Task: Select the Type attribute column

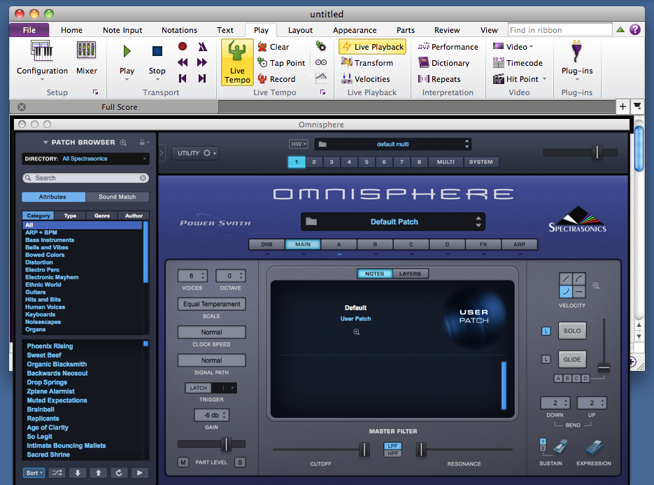Action: [70, 216]
